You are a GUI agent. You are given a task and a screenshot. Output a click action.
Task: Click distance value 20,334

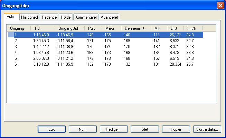(175, 64)
